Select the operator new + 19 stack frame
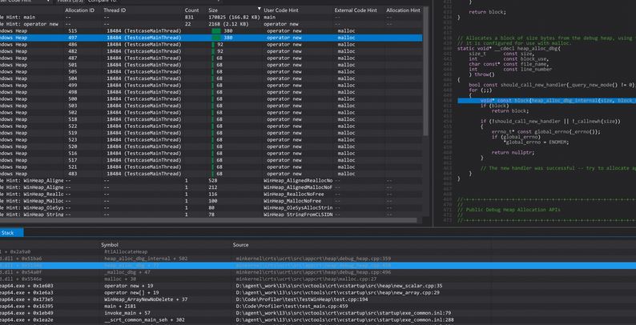 click(318, 286)
